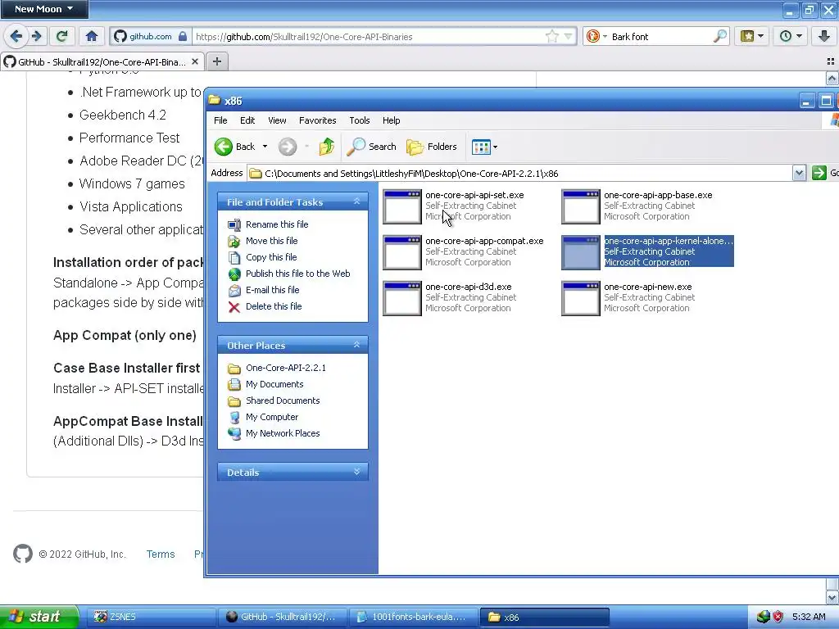The image size is (839, 629).
Task: Select one-core-api-api-set.exe file icon
Action: (x=402, y=207)
